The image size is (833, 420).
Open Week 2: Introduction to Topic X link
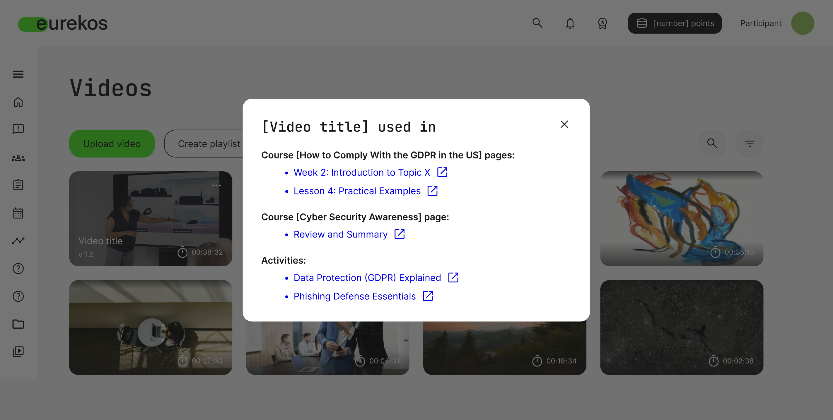(x=361, y=173)
